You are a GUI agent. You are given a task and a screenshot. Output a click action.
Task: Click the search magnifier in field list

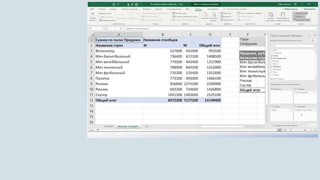pos(315,45)
